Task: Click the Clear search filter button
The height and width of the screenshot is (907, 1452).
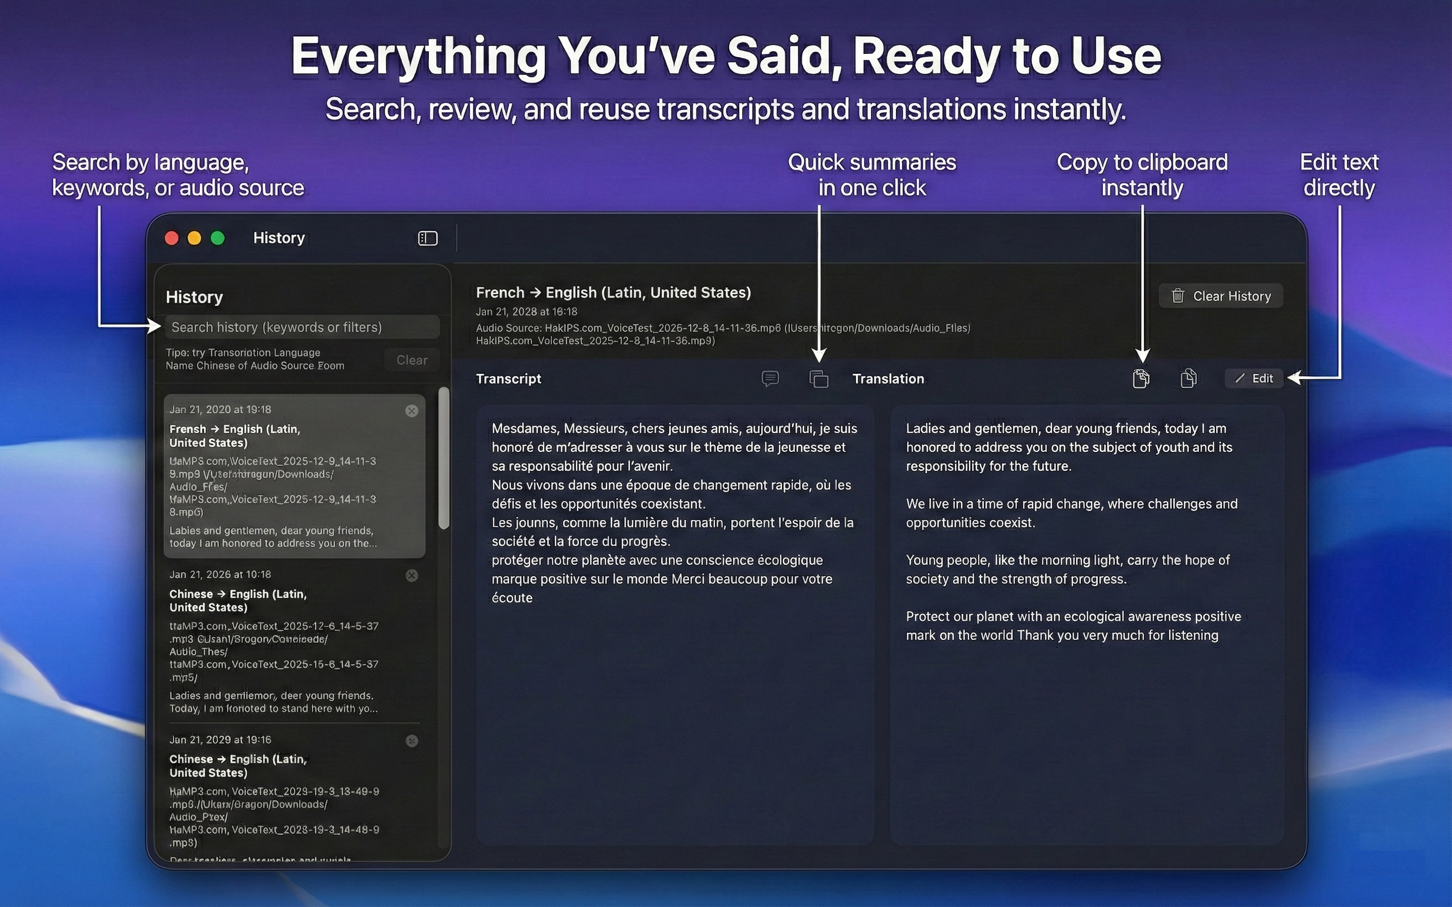Action: [412, 360]
